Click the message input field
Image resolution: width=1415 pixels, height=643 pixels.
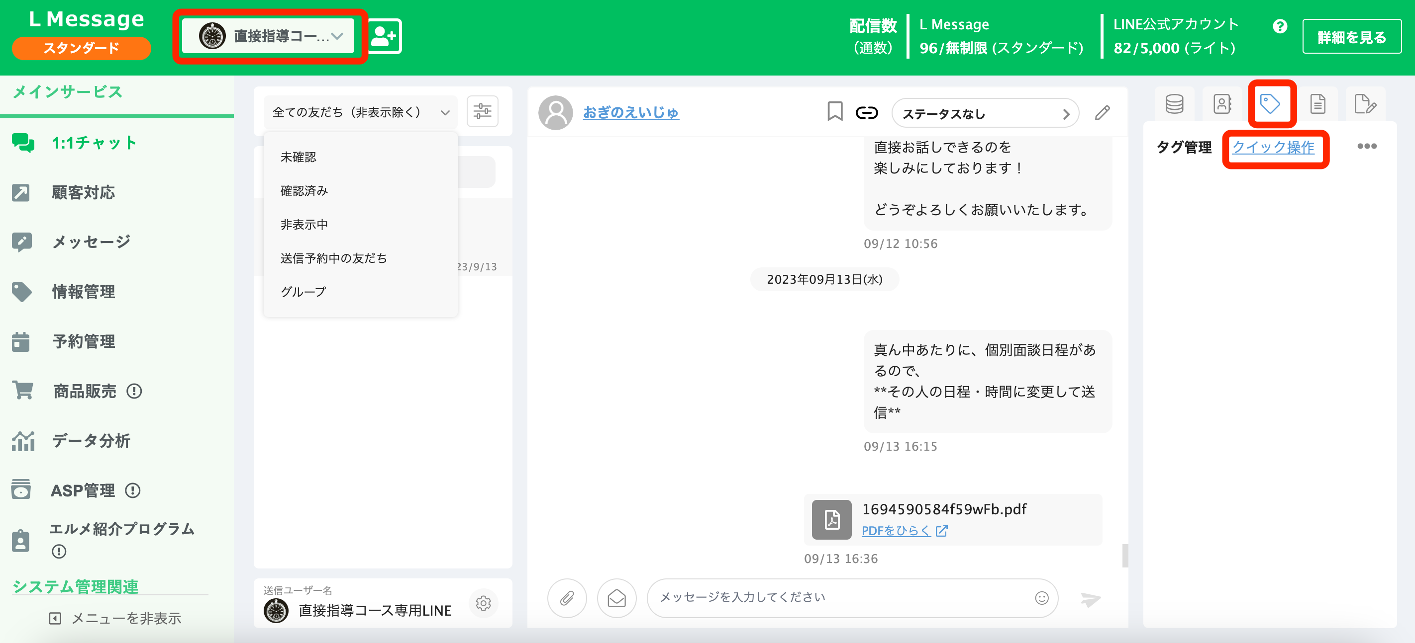[x=824, y=597]
